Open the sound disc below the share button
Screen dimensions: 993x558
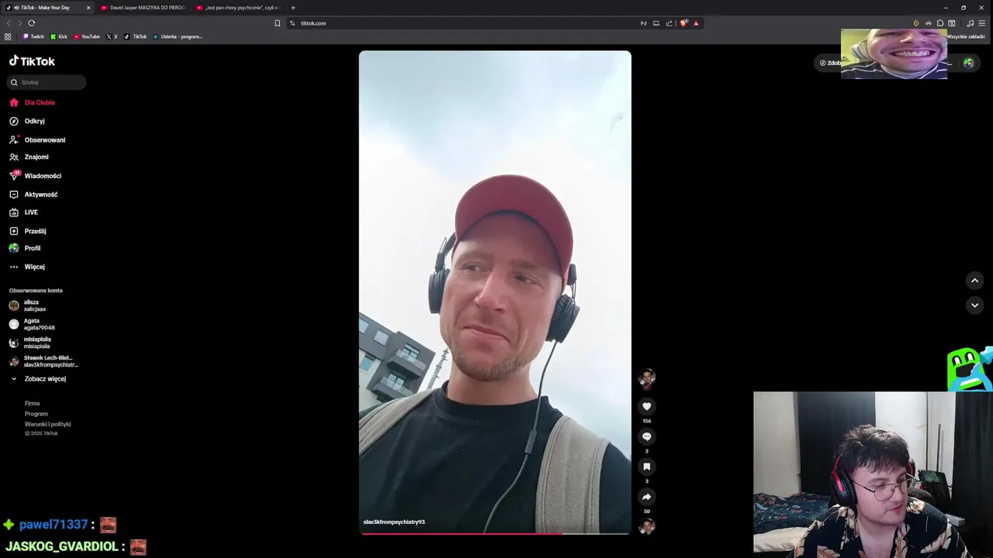[646, 527]
